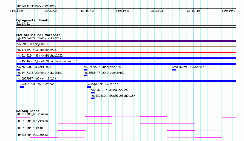Click the 22q13.31 band label

tap(23, 23)
